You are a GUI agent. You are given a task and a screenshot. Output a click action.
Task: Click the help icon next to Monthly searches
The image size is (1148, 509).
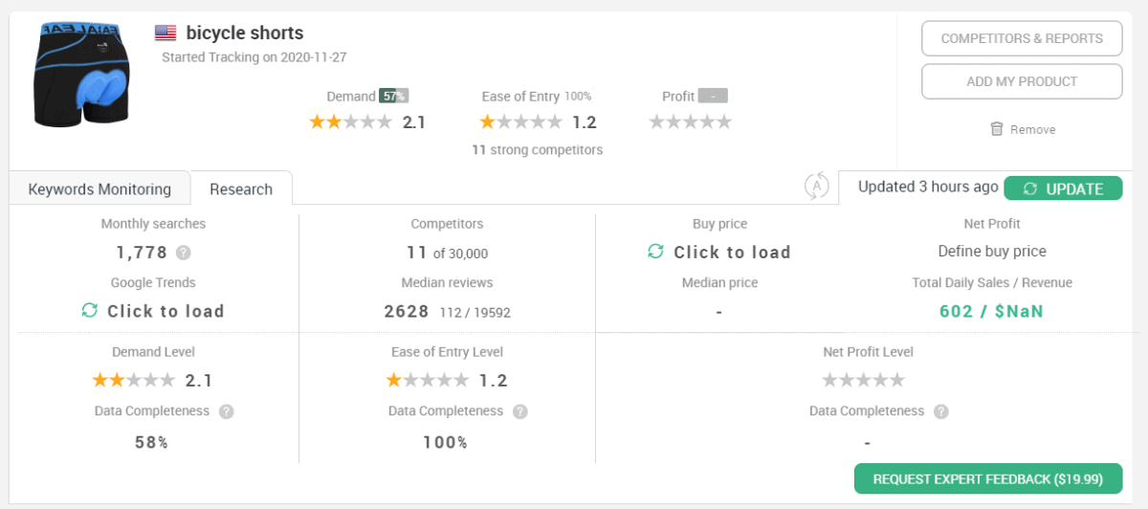click(184, 254)
